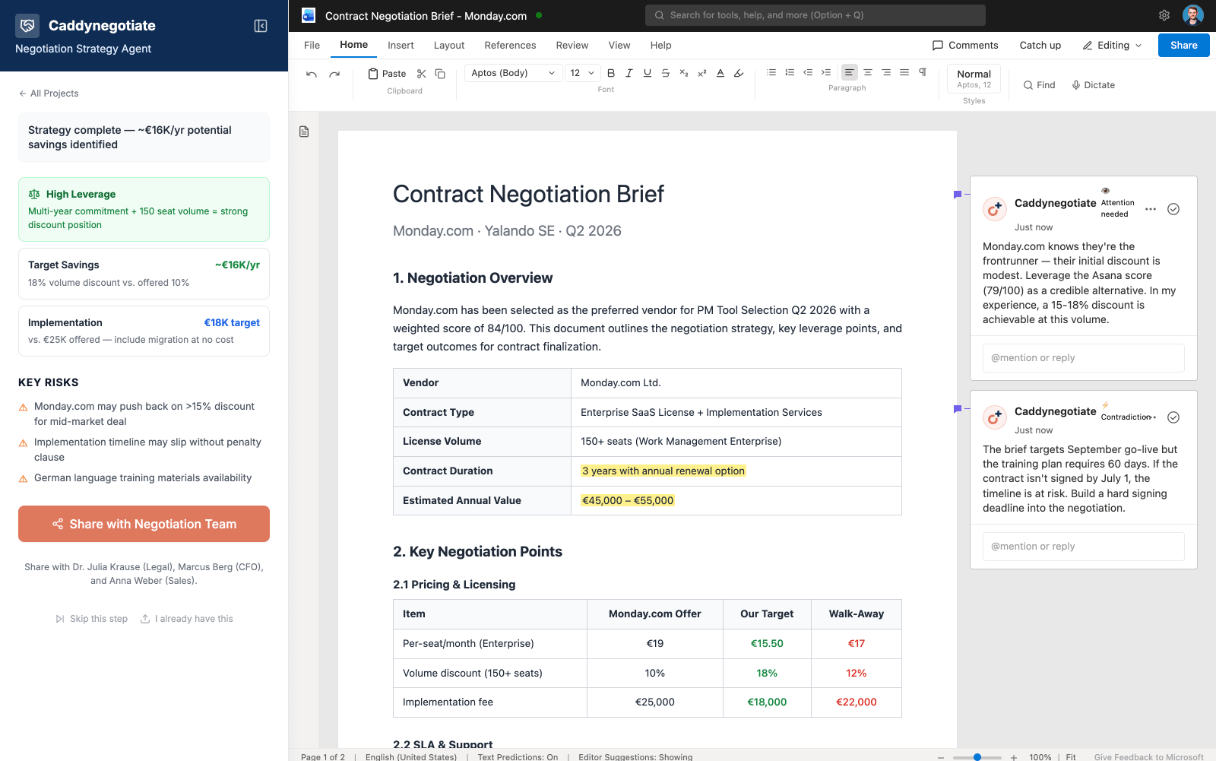The width and height of the screenshot is (1216, 761).
Task: Reply to the Contradiction comment
Action: (1083, 547)
